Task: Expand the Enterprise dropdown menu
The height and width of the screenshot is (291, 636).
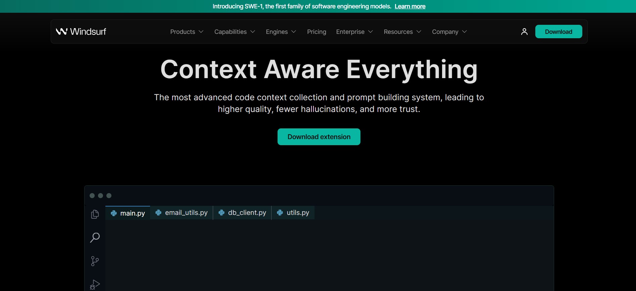Action: 354,32
